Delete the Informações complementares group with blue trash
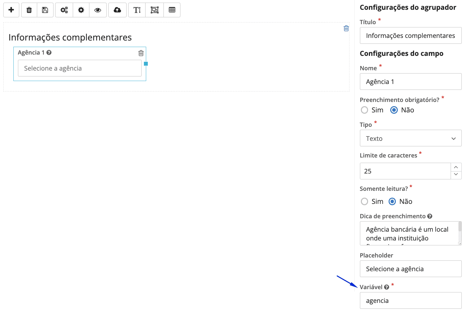The height and width of the screenshot is (314, 464). pos(346,28)
